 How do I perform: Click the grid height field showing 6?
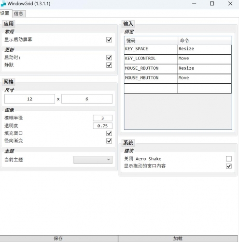[x=87, y=99]
